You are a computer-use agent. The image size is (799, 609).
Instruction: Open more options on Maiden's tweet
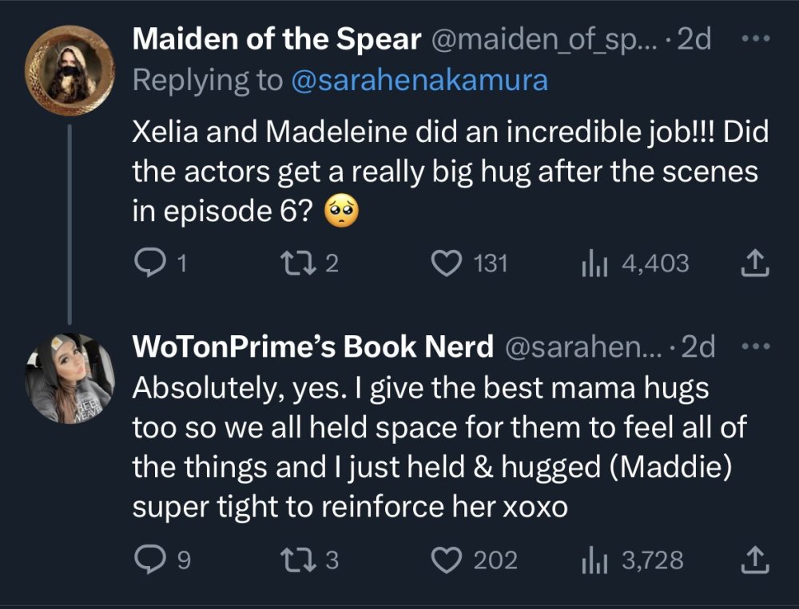click(x=754, y=40)
